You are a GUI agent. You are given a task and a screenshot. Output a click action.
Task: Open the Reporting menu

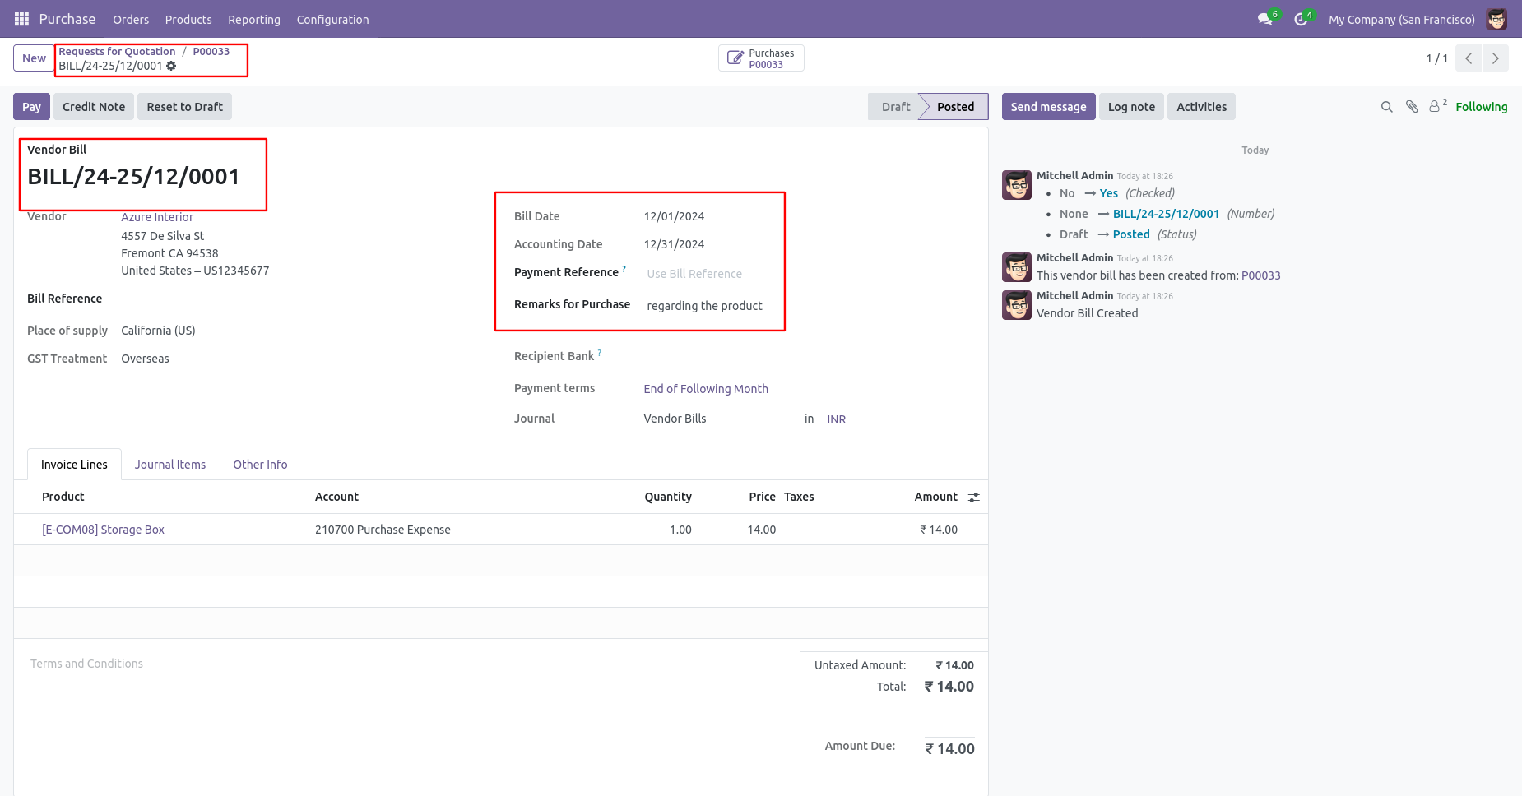(254, 20)
